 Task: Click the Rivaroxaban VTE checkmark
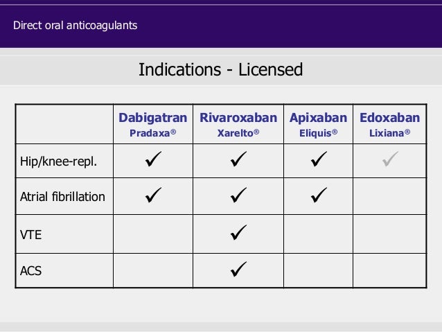point(238,232)
